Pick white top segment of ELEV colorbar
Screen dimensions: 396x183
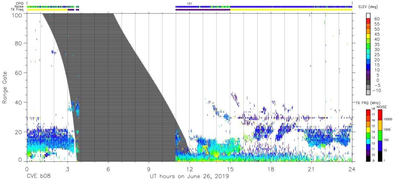(368, 16)
